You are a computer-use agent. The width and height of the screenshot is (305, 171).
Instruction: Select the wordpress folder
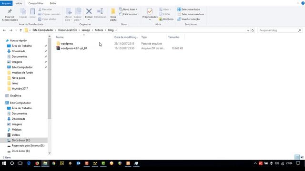click(67, 44)
